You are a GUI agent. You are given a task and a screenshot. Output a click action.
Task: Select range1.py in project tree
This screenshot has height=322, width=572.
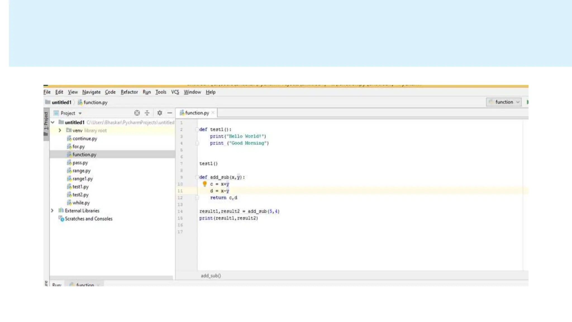80,179
